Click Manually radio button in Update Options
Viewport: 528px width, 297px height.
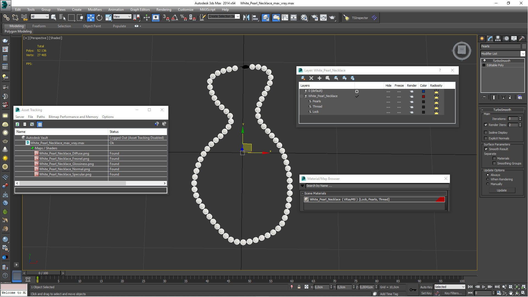487,183
